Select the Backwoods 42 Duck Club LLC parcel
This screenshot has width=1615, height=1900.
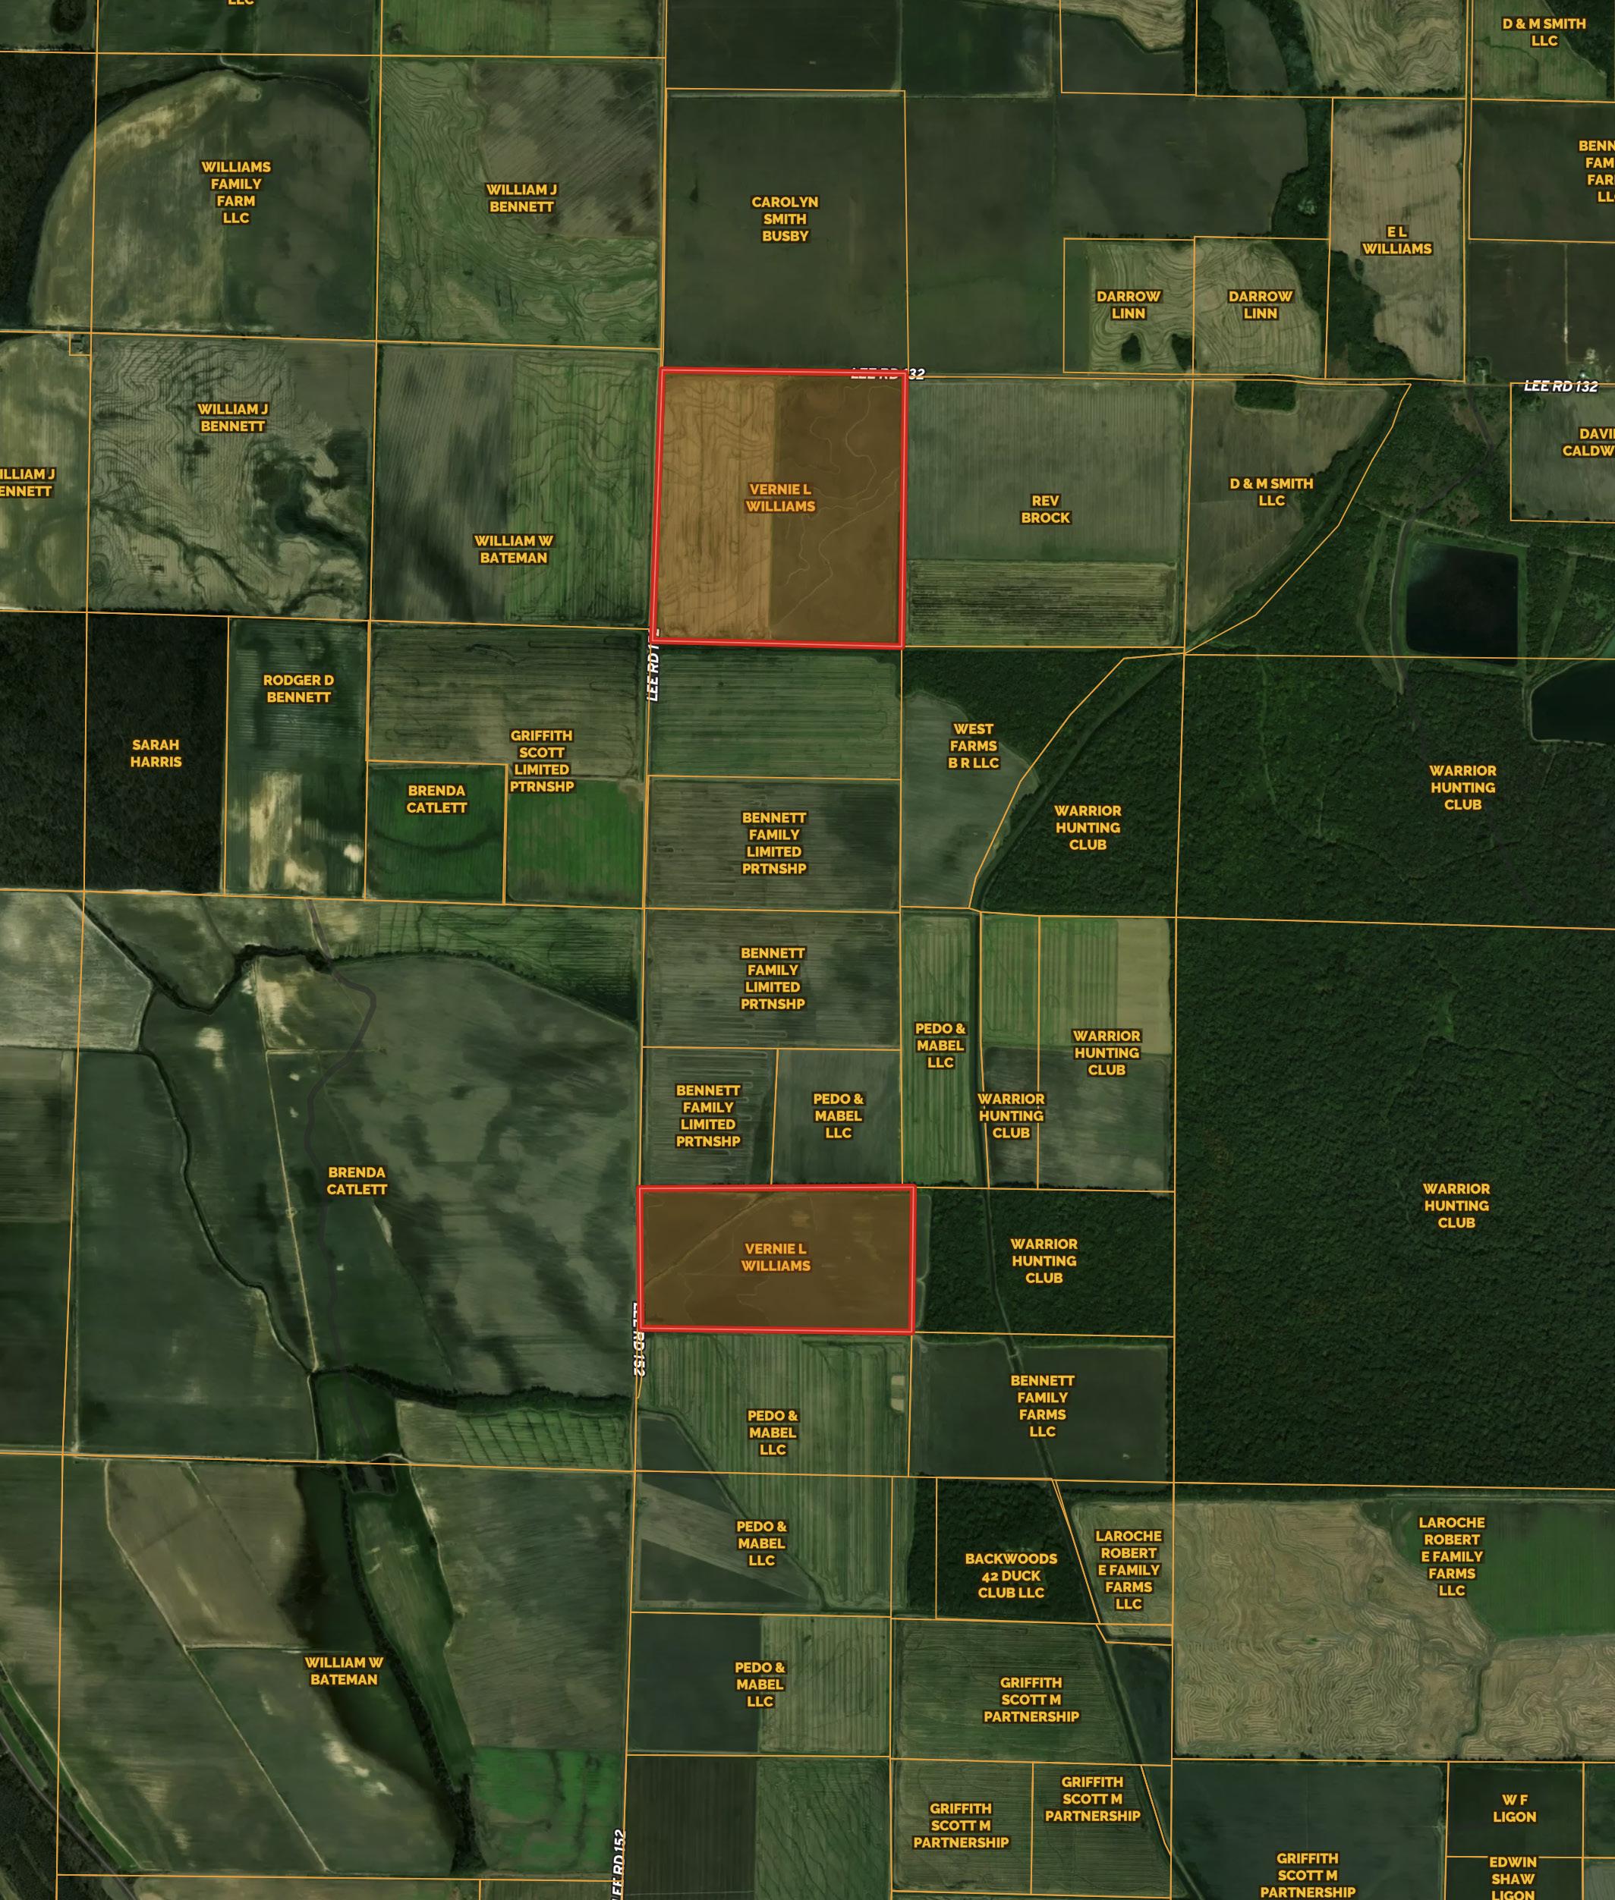tap(1011, 1575)
